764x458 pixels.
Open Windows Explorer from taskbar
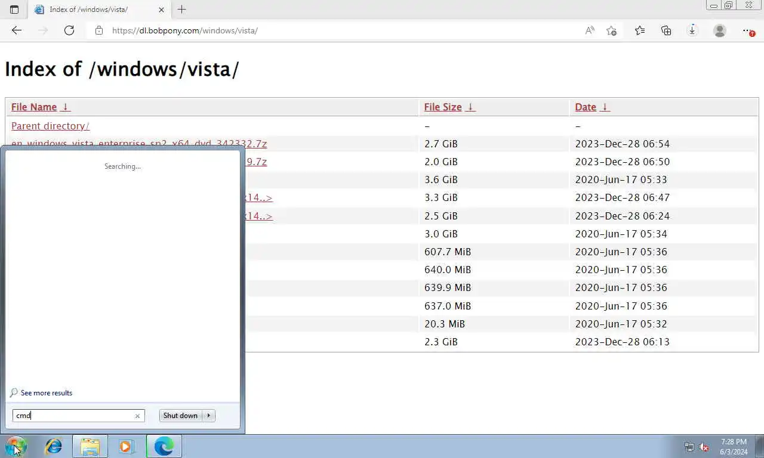90,446
